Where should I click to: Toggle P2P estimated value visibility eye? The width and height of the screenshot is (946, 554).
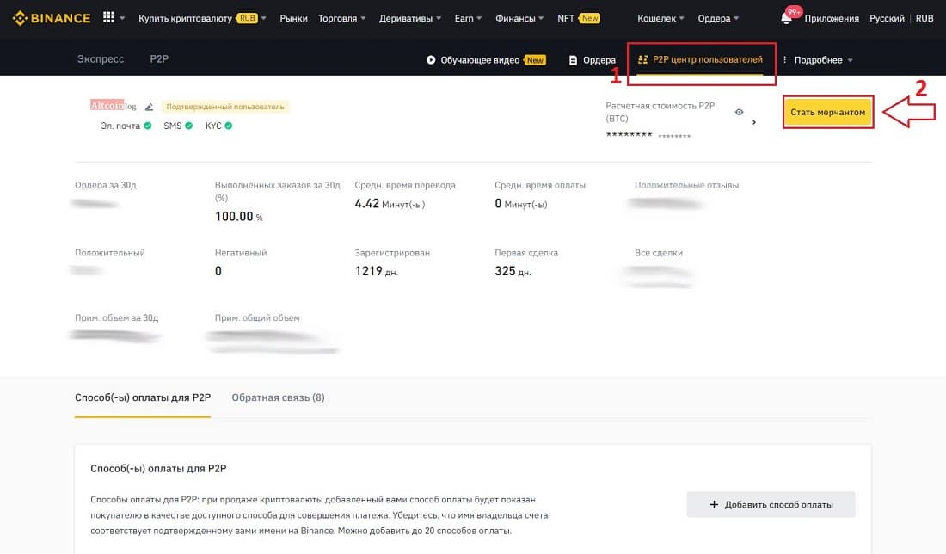coord(739,112)
